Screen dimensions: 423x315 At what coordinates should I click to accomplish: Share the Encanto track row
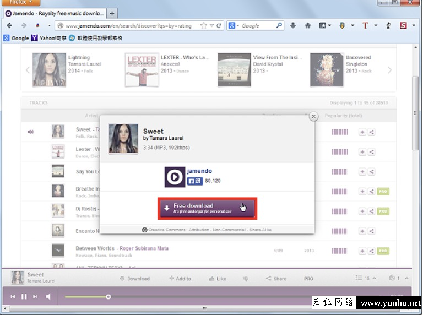pyautogui.click(x=371, y=231)
